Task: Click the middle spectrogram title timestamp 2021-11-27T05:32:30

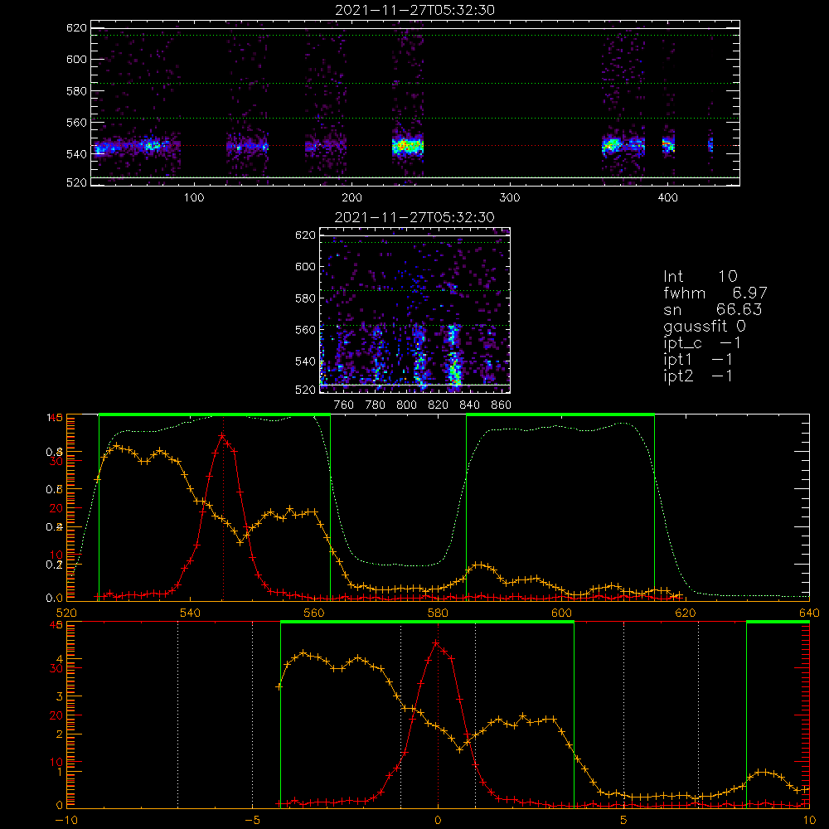Action: 414,217
